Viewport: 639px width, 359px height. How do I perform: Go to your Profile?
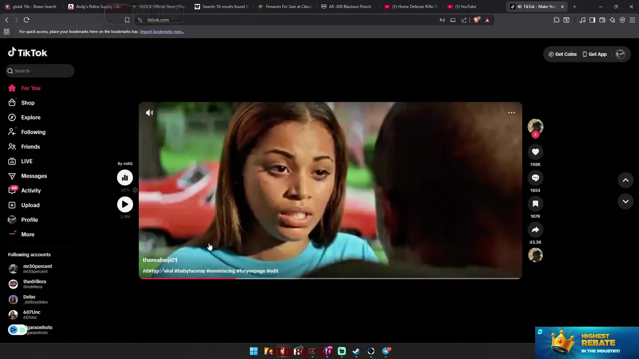pyautogui.click(x=22, y=220)
